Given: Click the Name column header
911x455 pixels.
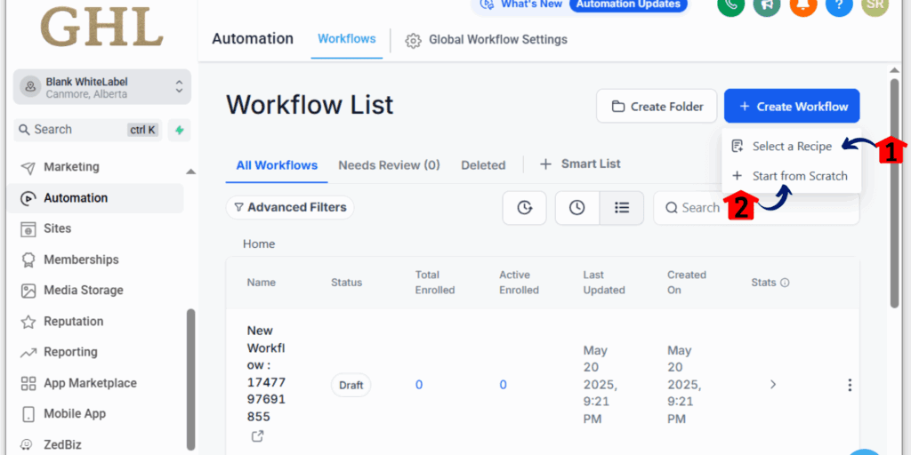Looking at the screenshot, I should pyautogui.click(x=262, y=283).
